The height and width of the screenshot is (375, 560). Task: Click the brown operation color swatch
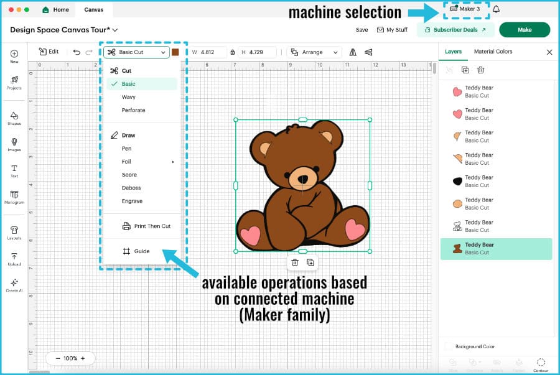coord(175,52)
